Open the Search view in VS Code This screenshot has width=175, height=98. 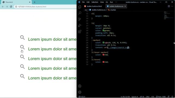pos(80,13)
